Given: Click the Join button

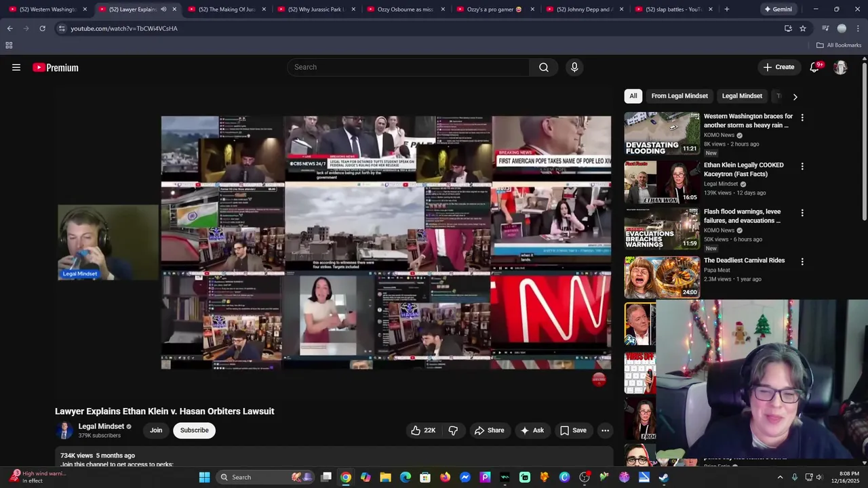Looking at the screenshot, I should [x=156, y=430].
